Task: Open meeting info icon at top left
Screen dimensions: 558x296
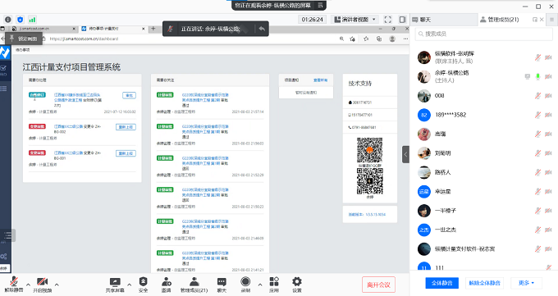Action: (8, 20)
